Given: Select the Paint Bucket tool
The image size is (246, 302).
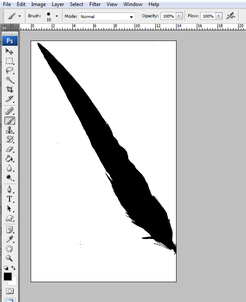Looking at the screenshot, I should click(x=9, y=159).
